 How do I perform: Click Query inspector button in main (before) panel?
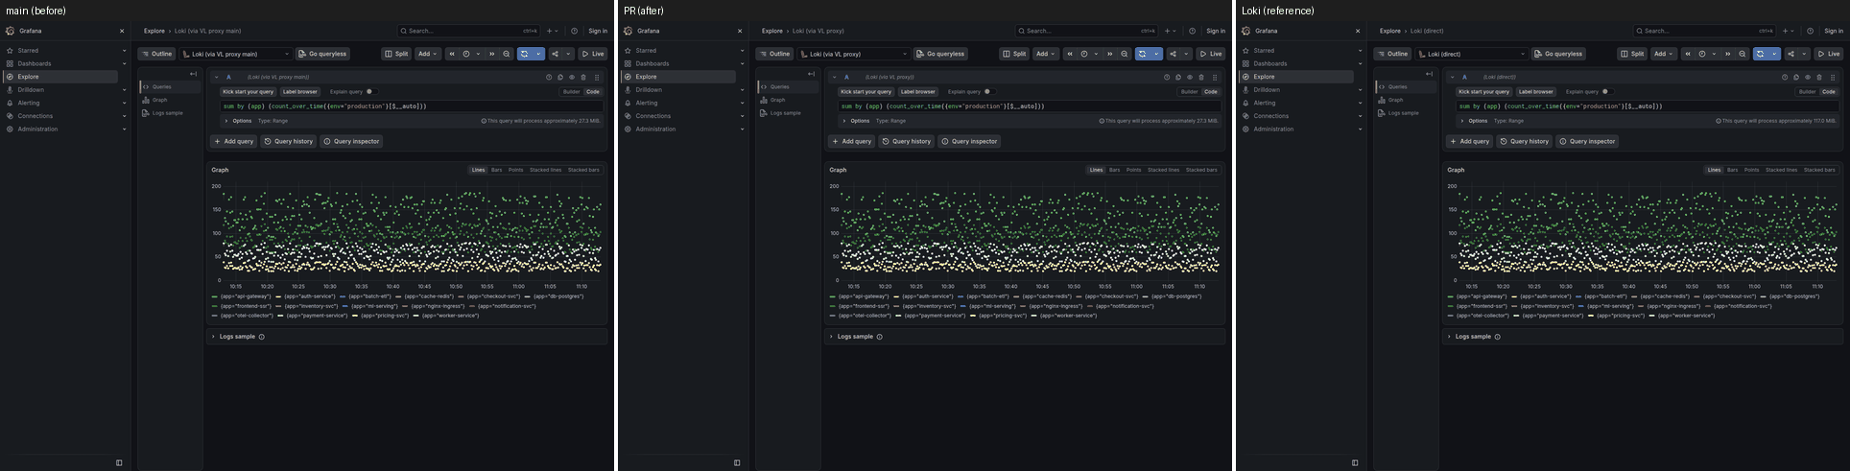tap(351, 141)
